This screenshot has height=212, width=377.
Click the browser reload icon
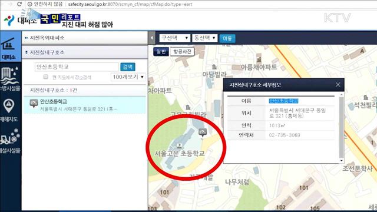[x=19, y=4]
